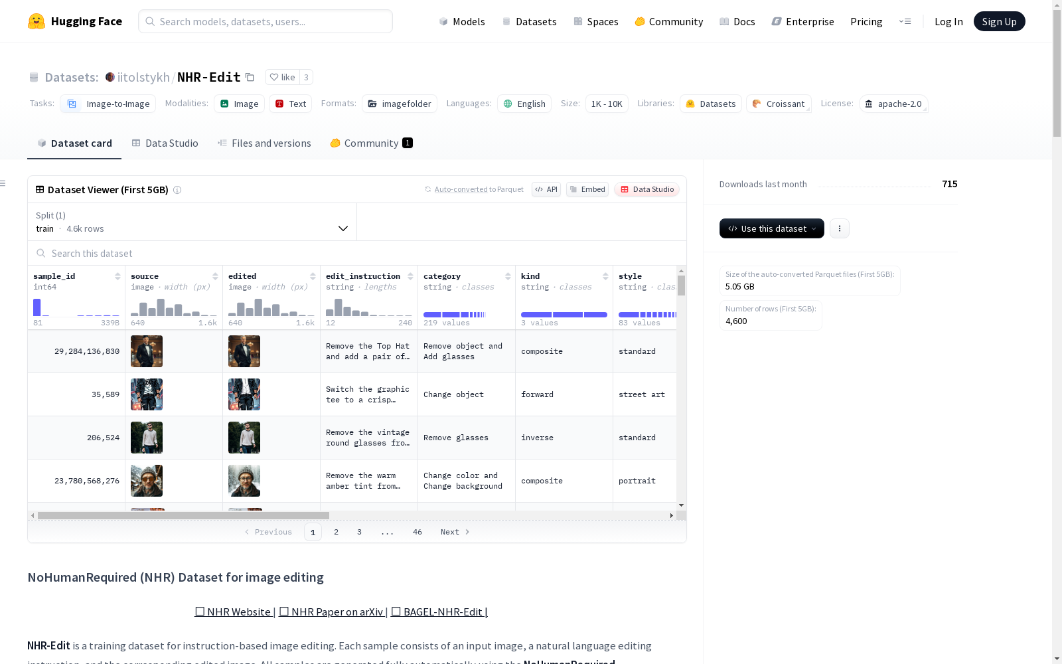Open the BAGEL-NHR-Edit link
Image resolution: width=1062 pixels, height=664 pixels.
click(x=439, y=612)
